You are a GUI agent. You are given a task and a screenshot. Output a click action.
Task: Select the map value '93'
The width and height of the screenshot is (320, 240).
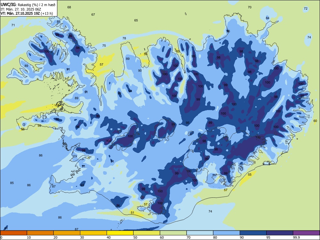(82, 185)
